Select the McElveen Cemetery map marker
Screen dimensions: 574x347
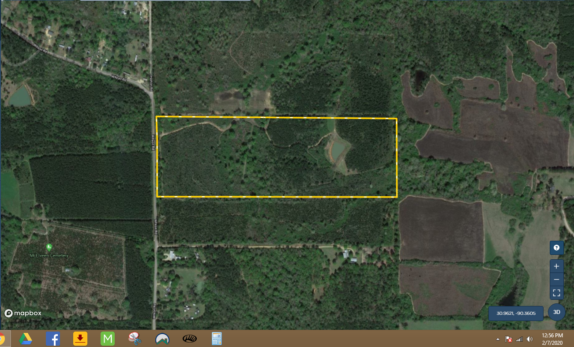(49, 246)
